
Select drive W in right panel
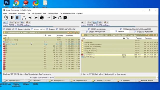pos(95,22)
